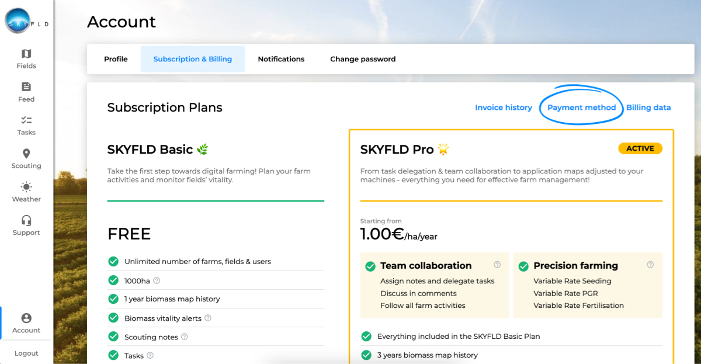Viewport: 701px width, 364px height.
Task: Click green check beside 1 year biomass map history
Action: pyautogui.click(x=113, y=299)
